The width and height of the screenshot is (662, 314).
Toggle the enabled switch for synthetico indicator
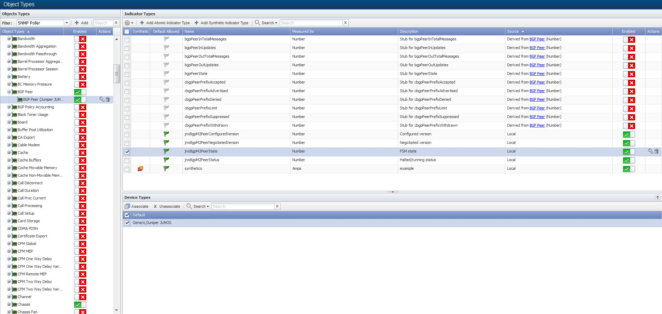[629, 169]
